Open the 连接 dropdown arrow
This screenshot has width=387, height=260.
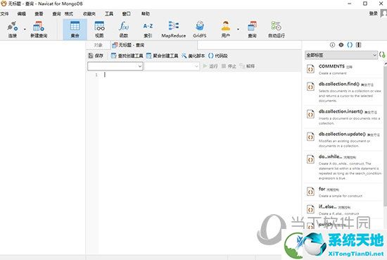coord(25,30)
